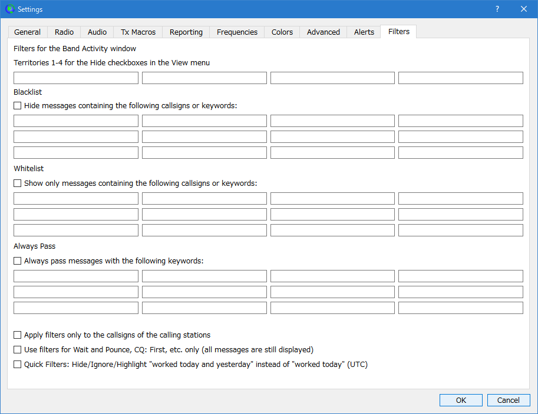Screen dimensions: 538x414
Task: Close the Settings dialog window
Action: 523,9
